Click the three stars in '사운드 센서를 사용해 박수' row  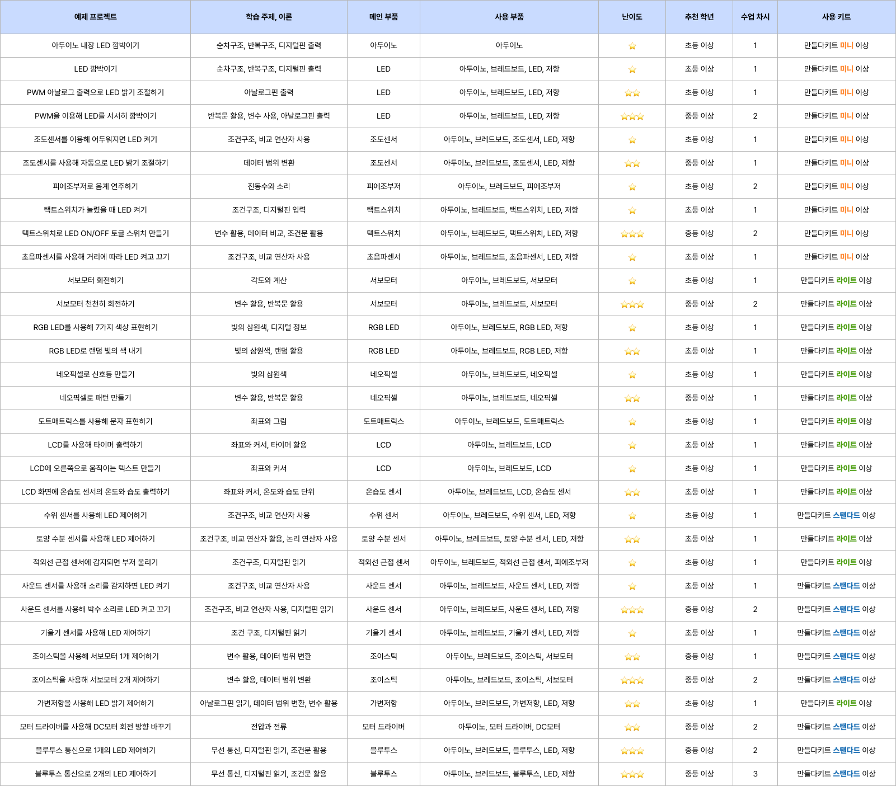pos(632,610)
